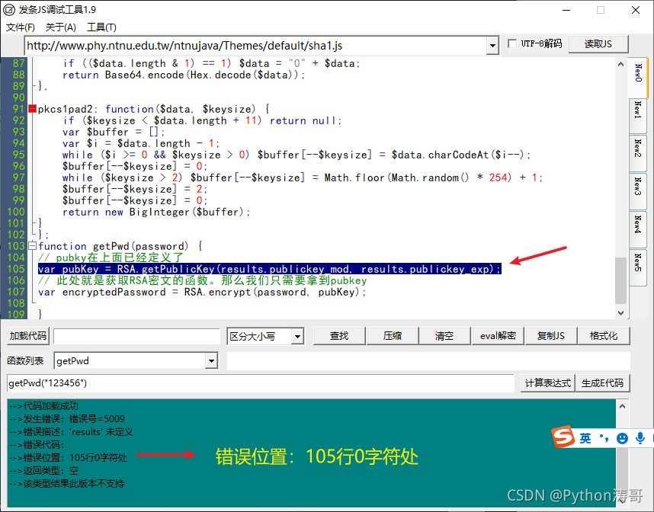Collapse the pkcs1pad2 function fold marker

[33, 109]
